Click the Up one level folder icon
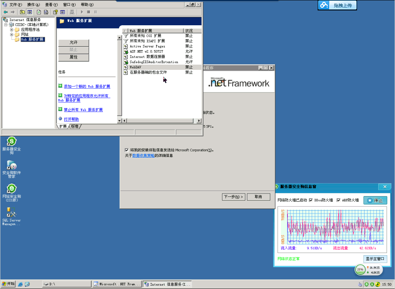This screenshot has width=395, height=289. (22, 12)
